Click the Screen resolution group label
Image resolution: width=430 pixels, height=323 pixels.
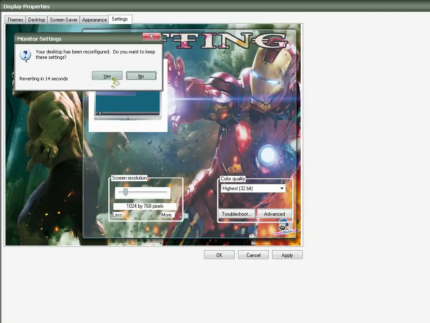pos(129,178)
